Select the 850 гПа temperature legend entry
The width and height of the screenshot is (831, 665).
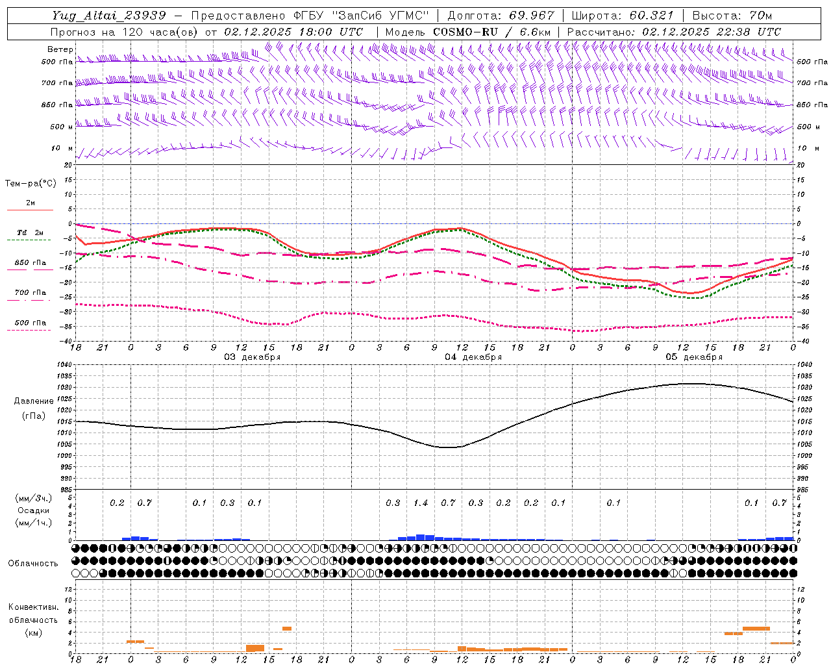[x=31, y=263]
